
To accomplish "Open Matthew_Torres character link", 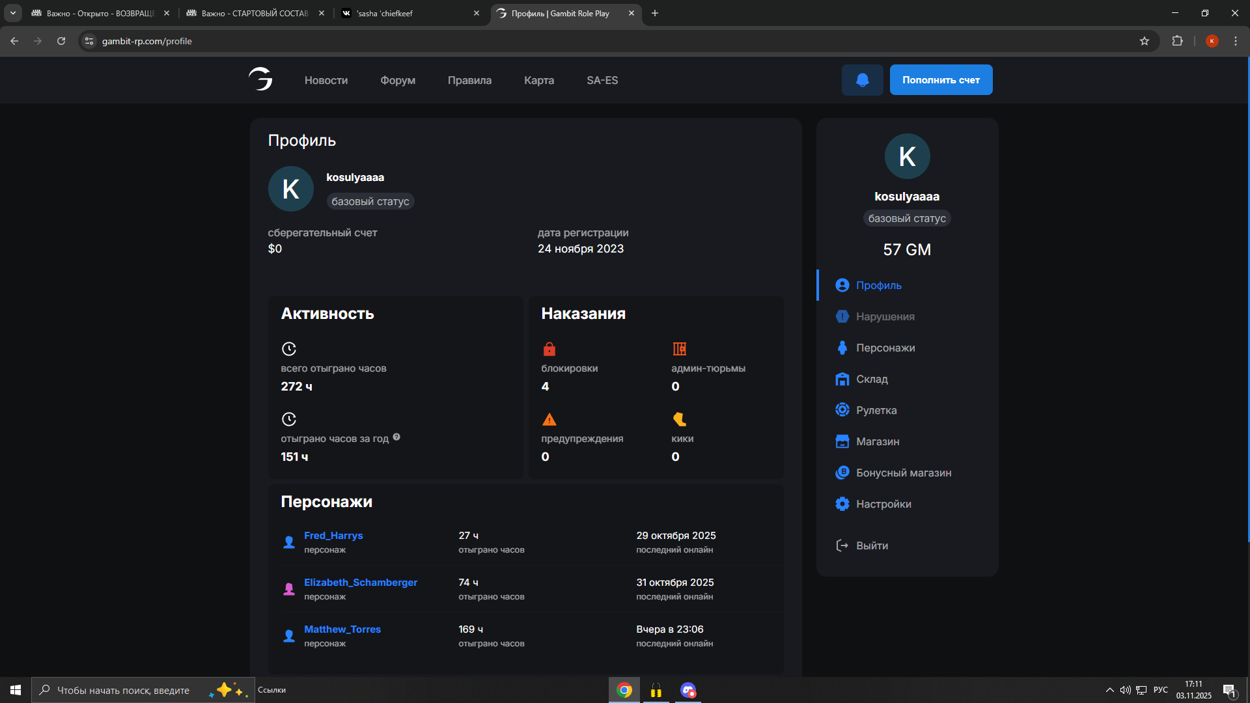I will point(342,629).
